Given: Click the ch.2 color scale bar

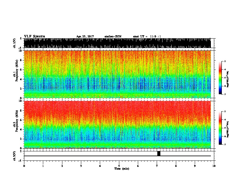Looking at the screenshot, I should [220, 128].
